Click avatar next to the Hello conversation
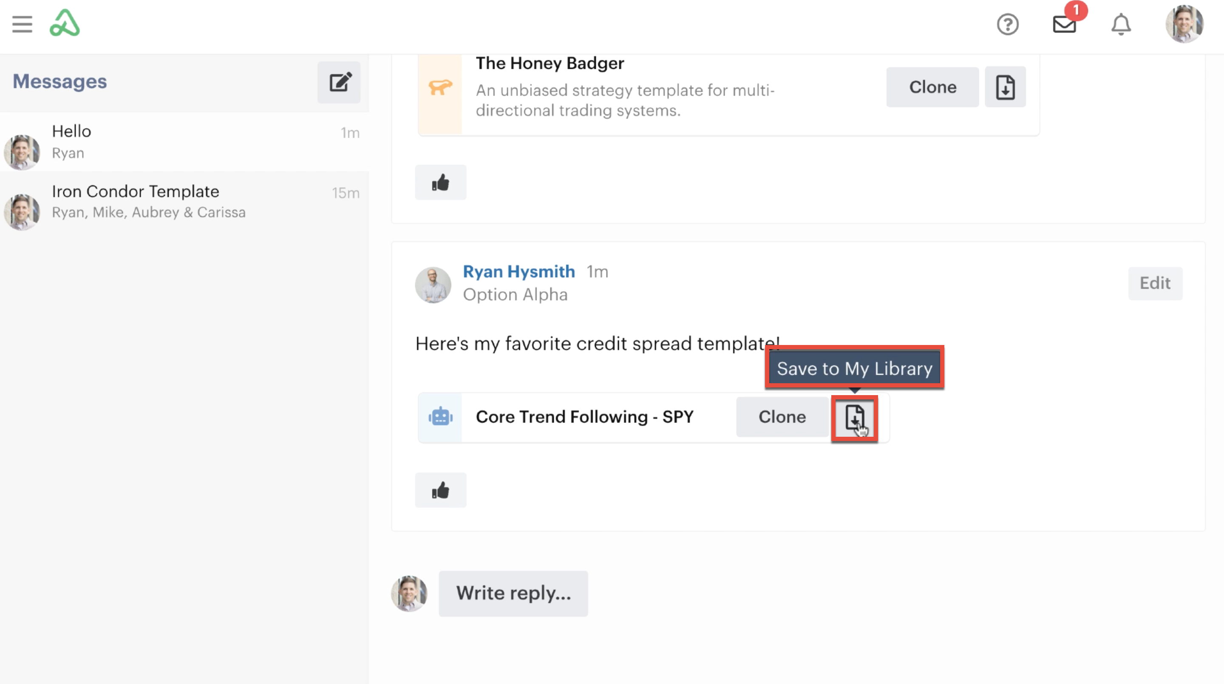 point(21,152)
